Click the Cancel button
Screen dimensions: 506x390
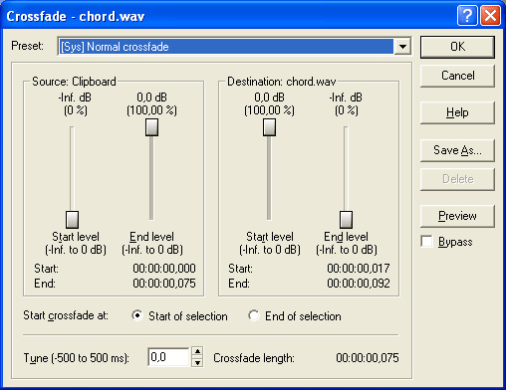click(x=457, y=76)
